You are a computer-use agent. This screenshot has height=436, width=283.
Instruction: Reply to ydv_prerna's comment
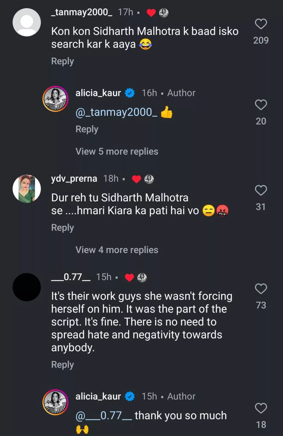pyautogui.click(x=63, y=228)
